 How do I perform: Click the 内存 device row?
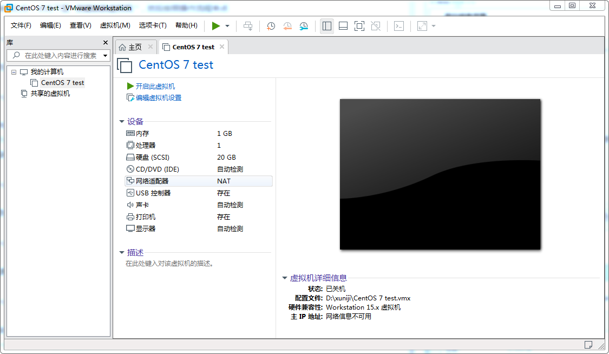point(199,134)
